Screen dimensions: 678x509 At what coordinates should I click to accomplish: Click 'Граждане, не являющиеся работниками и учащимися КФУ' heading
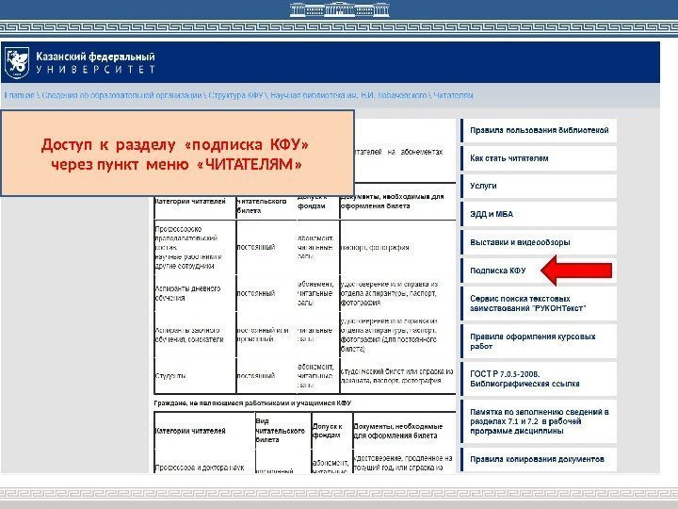[252, 403]
